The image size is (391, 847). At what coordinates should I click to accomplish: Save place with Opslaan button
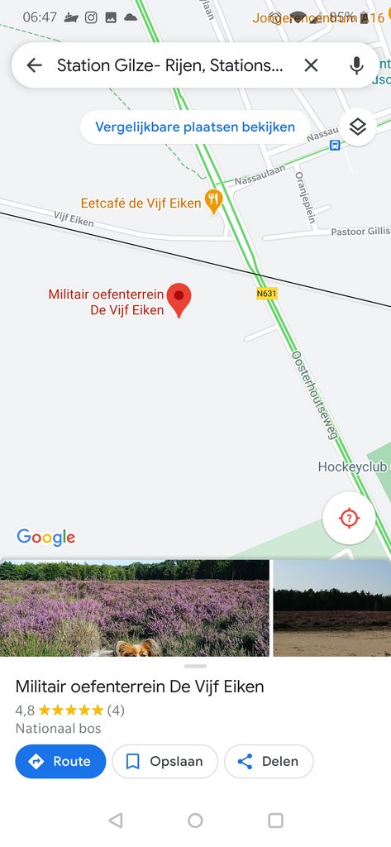pyautogui.click(x=165, y=761)
